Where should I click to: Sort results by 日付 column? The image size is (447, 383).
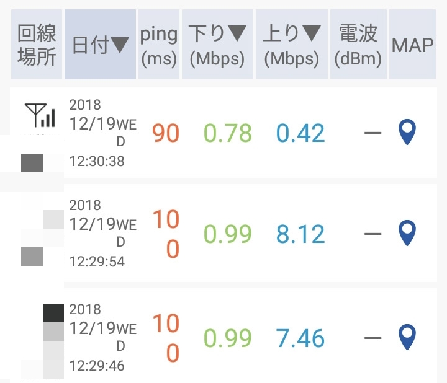[x=100, y=45]
